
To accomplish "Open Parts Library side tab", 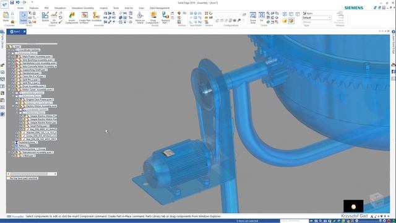I will (x=2, y=39).
